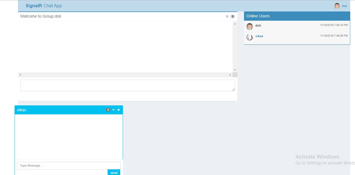Click the trash icon in group chat header
The width and height of the screenshot is (355, 175).
[227, 16]
